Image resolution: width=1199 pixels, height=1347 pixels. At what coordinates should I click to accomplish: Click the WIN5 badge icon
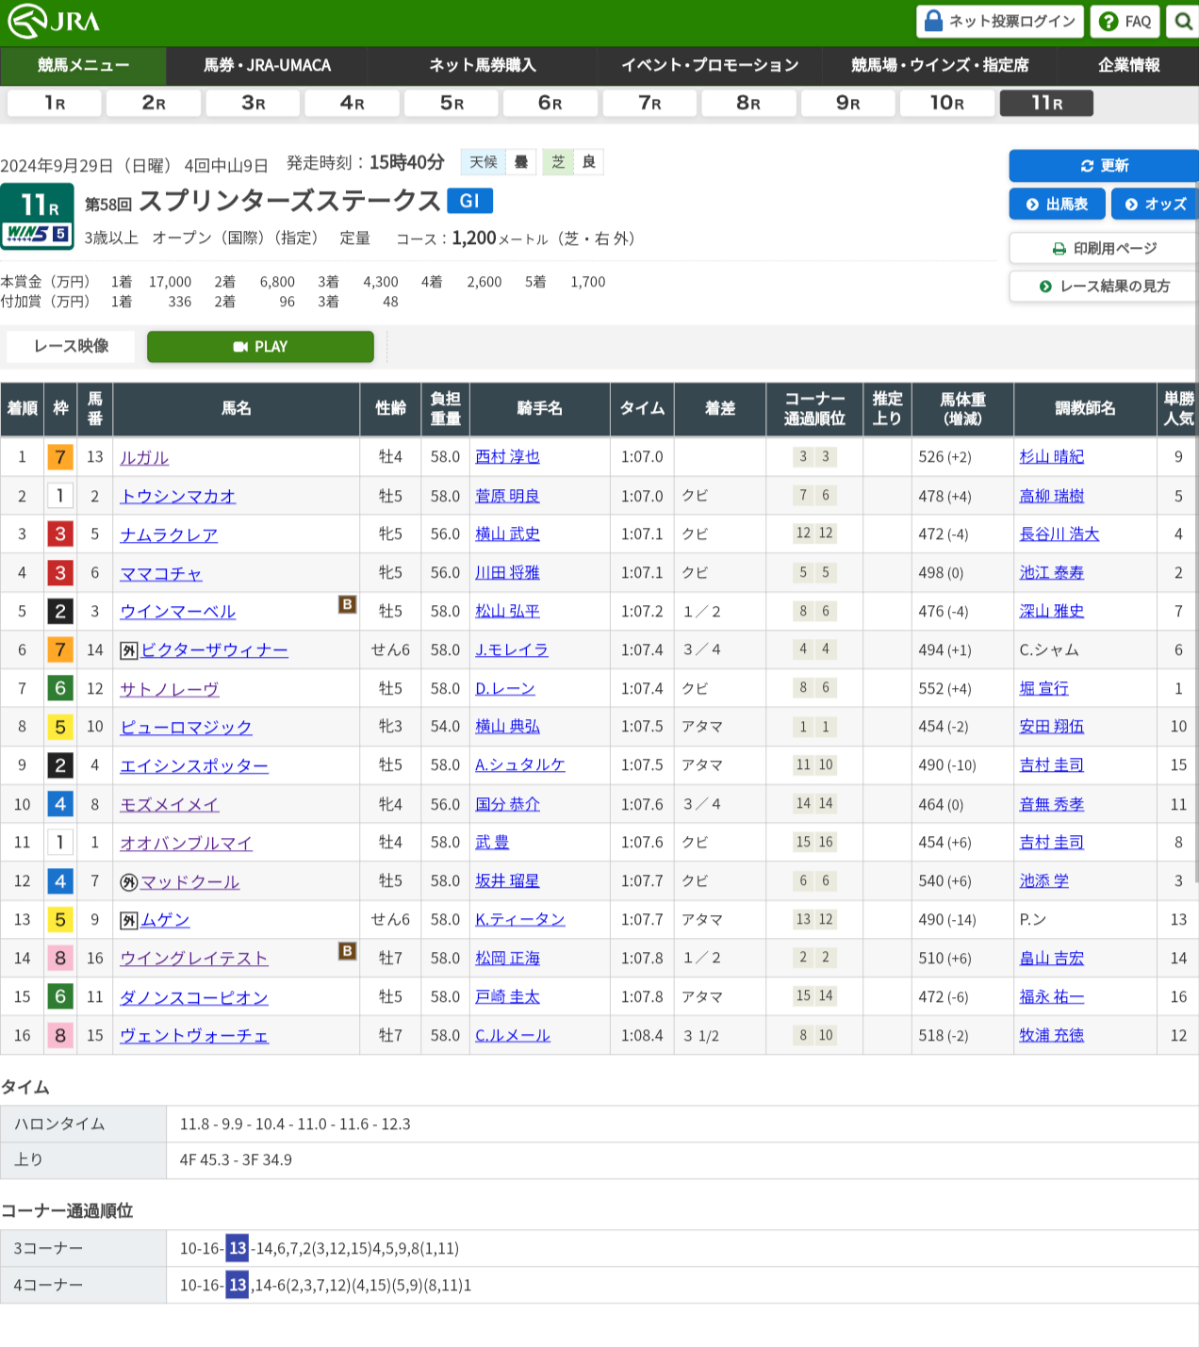(x=38, y=234)
